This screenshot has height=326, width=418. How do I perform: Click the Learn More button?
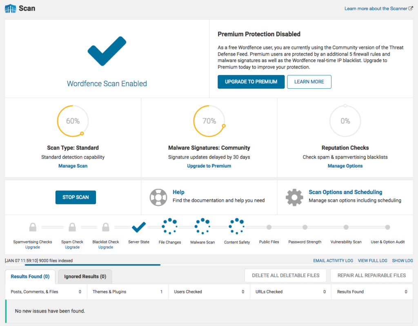[x=309, y=82]
